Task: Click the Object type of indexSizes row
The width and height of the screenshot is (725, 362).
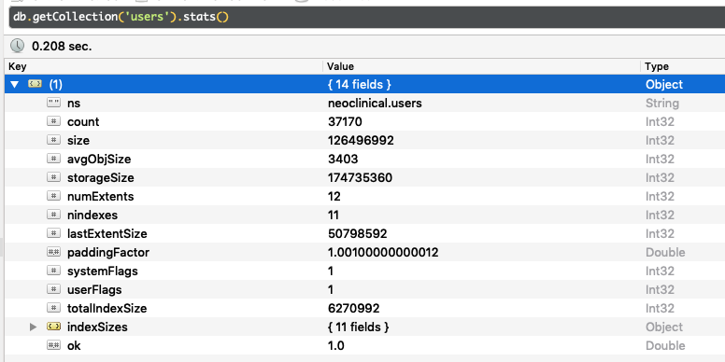Action: coord(664,327)
